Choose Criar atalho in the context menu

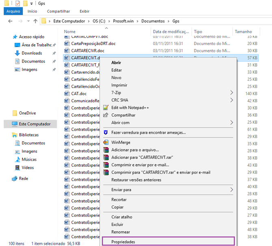(122, 217)
